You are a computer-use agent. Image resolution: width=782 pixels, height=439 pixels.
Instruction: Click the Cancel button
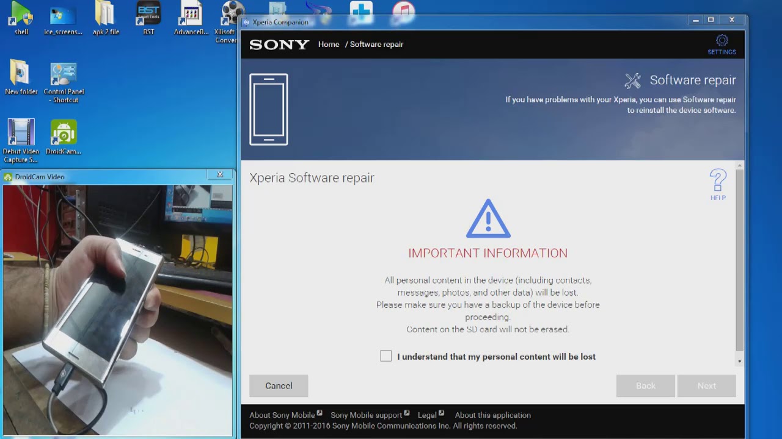279,386
